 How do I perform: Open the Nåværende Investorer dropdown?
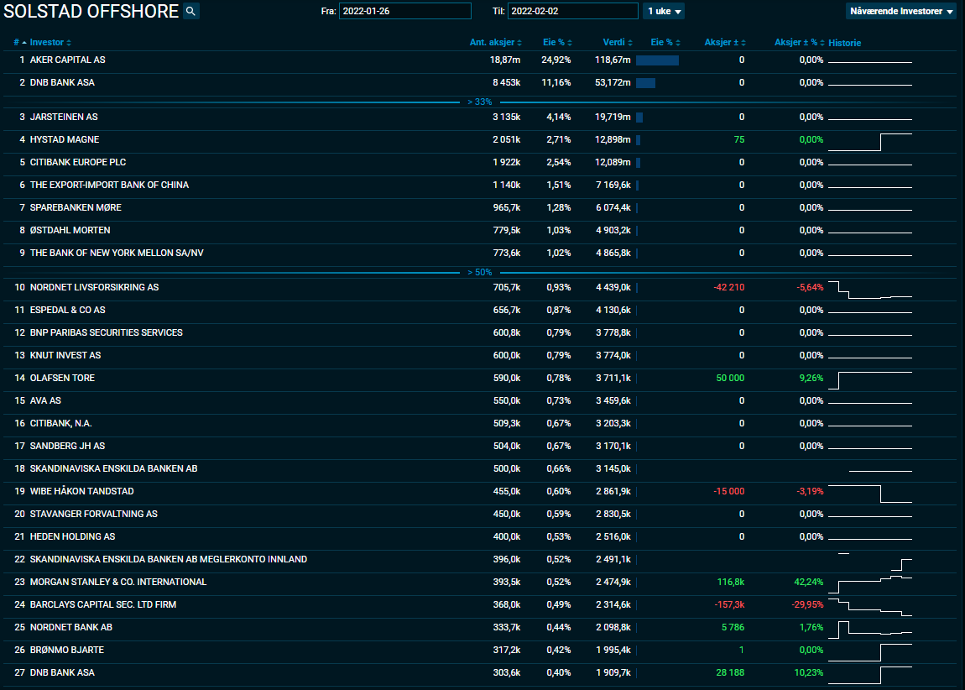[x=901, y=11]
